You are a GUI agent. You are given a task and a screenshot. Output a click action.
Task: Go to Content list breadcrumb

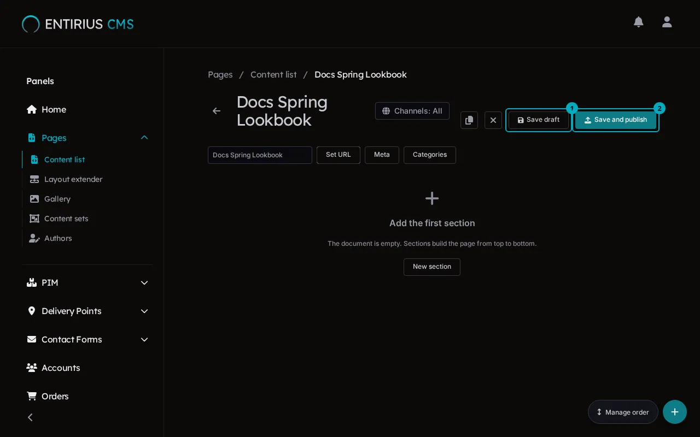pos(273,75)
